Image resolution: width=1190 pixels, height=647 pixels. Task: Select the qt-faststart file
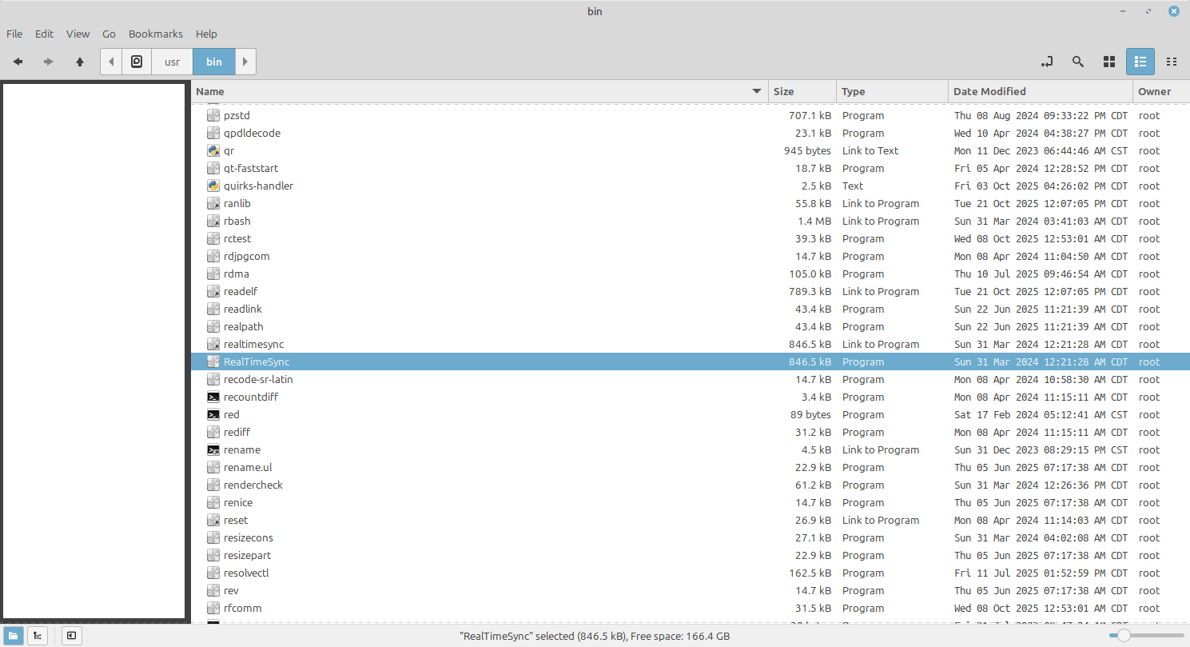tap(252, 168)
